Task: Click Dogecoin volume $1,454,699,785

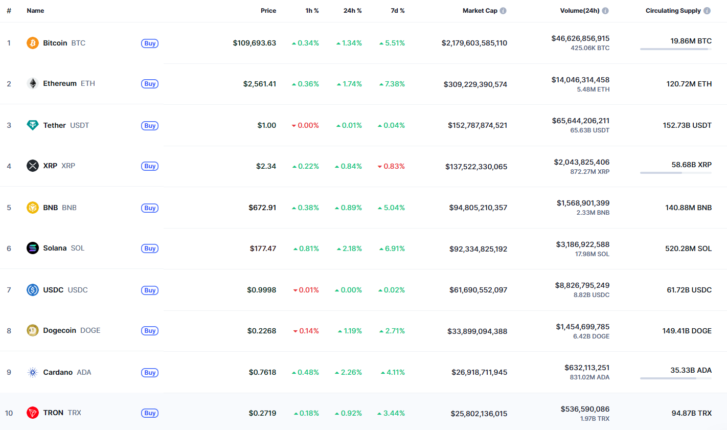Action: coord(583,327)
